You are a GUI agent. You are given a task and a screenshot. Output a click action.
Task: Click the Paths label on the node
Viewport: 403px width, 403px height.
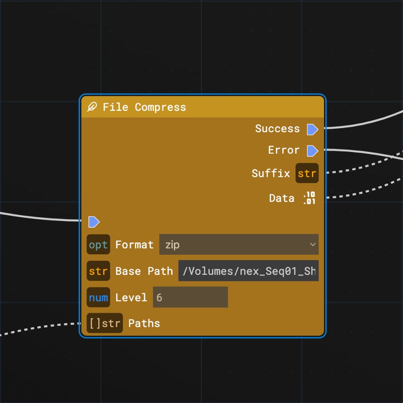pyautogui.click(x=143, y=323)
